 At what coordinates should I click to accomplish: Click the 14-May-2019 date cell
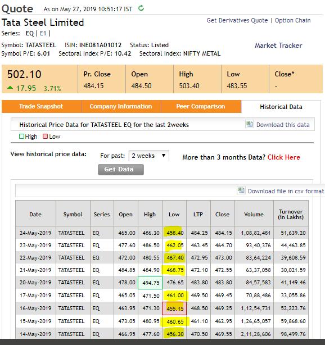click(35, 334)
